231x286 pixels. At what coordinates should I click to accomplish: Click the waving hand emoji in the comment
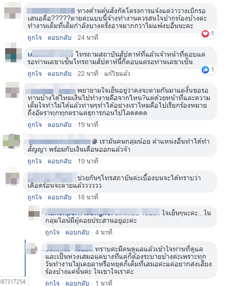pos(95,141)
